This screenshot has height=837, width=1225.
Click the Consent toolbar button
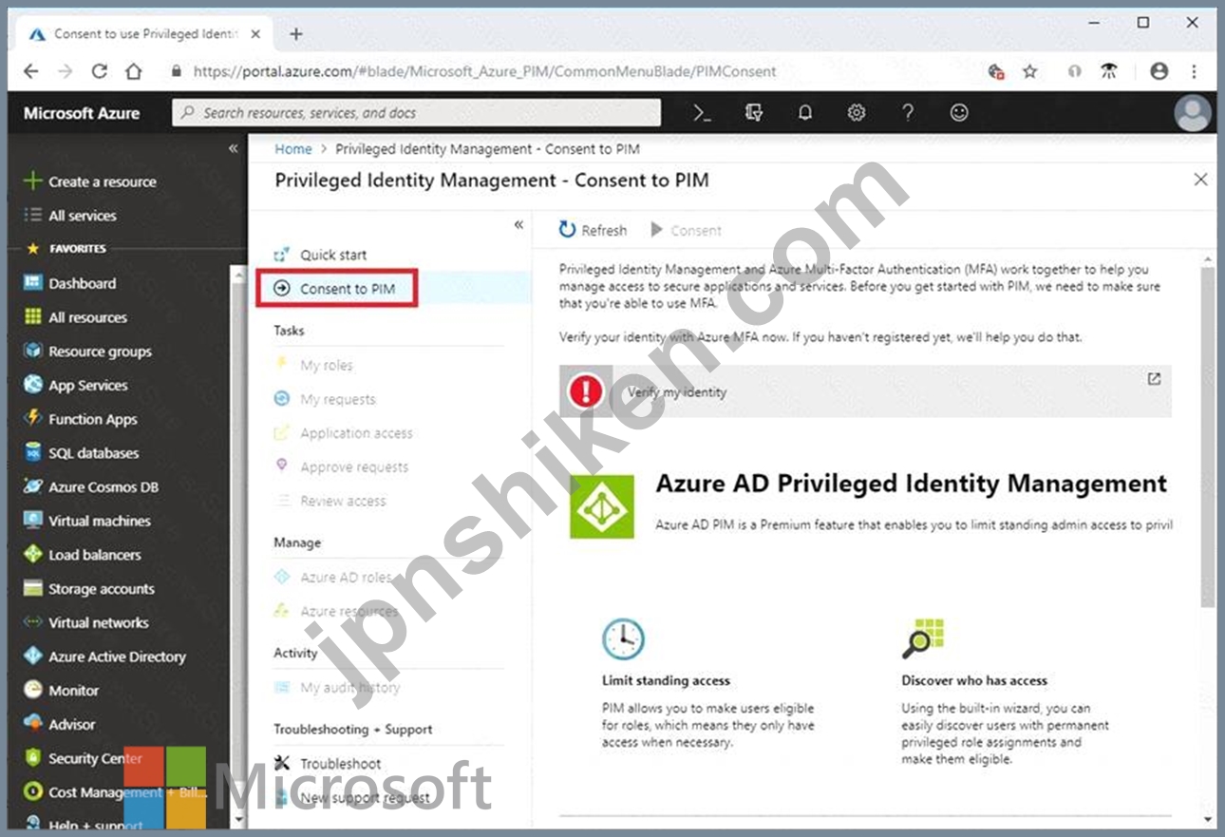pyautogui.click(x=687, y=230)
